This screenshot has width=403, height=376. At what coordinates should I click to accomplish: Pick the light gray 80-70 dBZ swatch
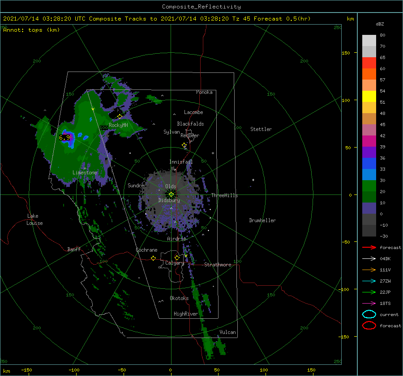click(x=369, y=41)
